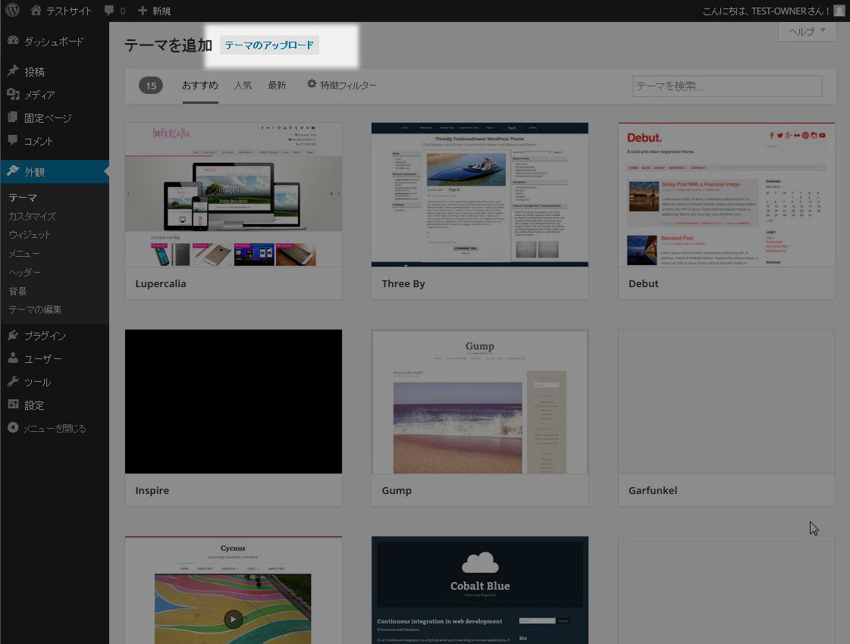This screenshot has height=644, width=850.
Task: Open the 投稿 pin menu
Action: [34, 72]
